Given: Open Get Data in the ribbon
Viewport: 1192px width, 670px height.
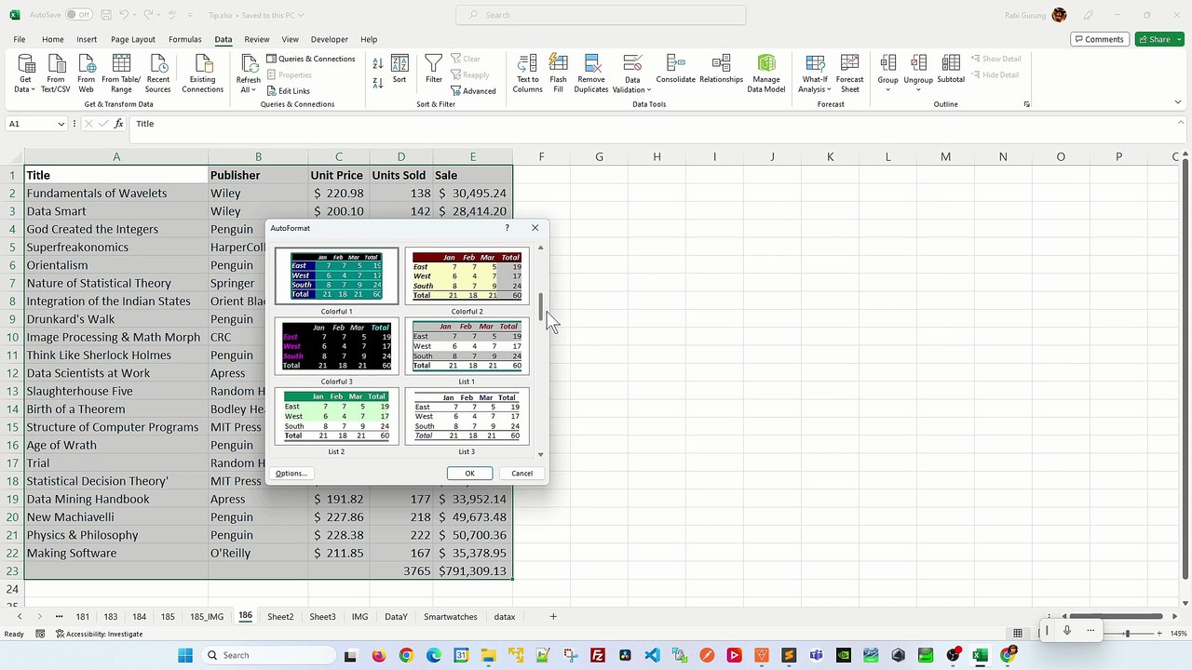Looking at the screenshot, I should tap(25, 74).
